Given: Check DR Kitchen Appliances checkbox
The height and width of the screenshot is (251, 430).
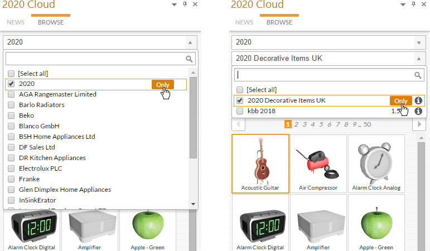Looking at the screenshot, I should pos(11,158).
